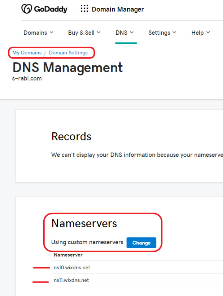This screenshot has height=296, width=223.
Task: Open the nine-dot app grid icon
Action: [84, 9]
